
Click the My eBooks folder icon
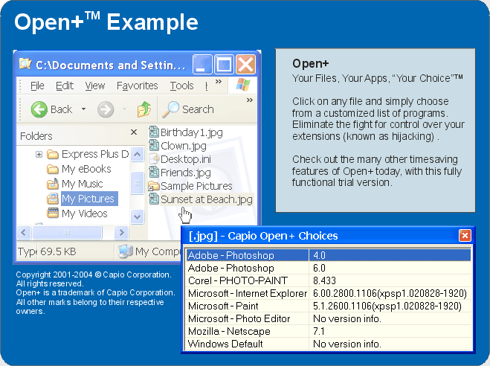coord(53,169)
